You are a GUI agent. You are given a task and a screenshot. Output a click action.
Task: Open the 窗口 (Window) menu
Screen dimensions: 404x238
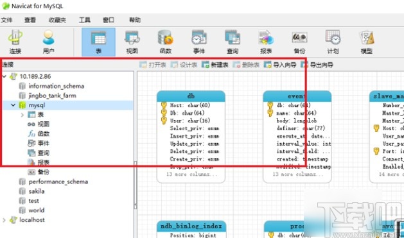pyautogui.click(x=109, y=20)
